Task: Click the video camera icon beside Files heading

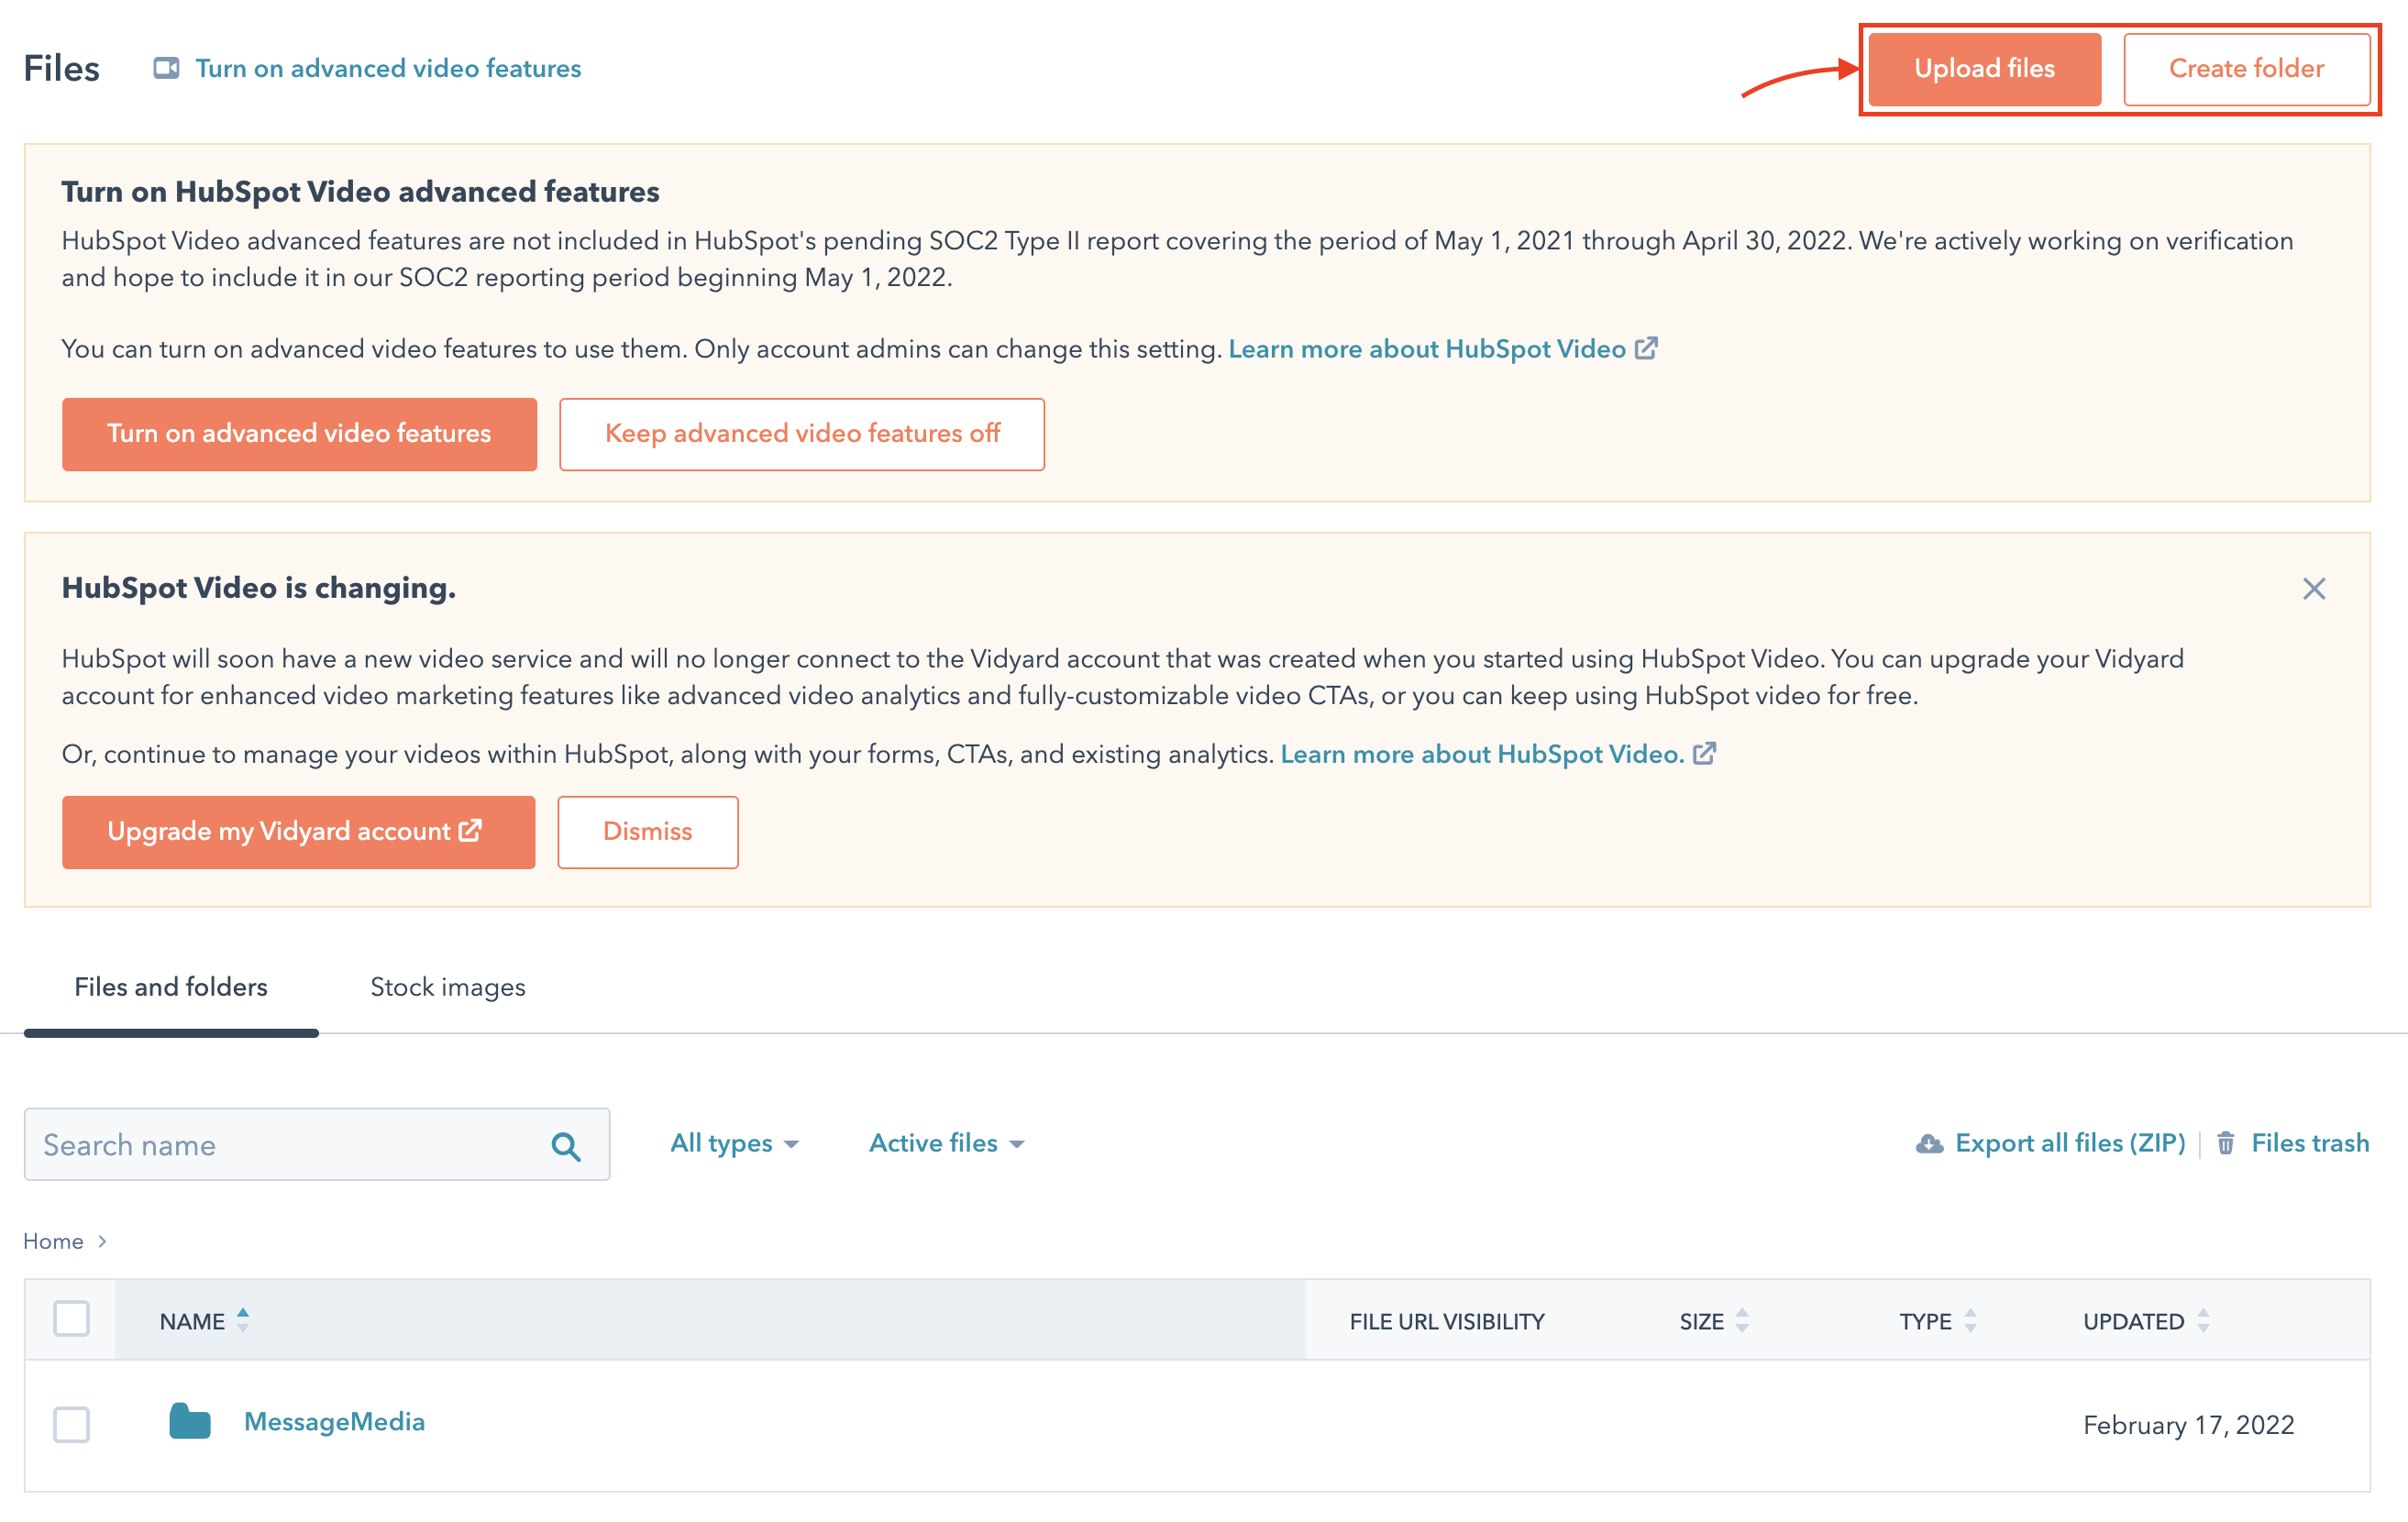Action: 167,68
